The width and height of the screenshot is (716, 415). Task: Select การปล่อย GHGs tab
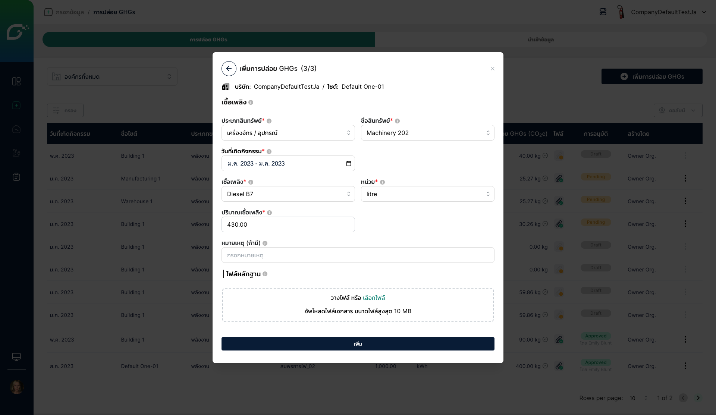208,40
